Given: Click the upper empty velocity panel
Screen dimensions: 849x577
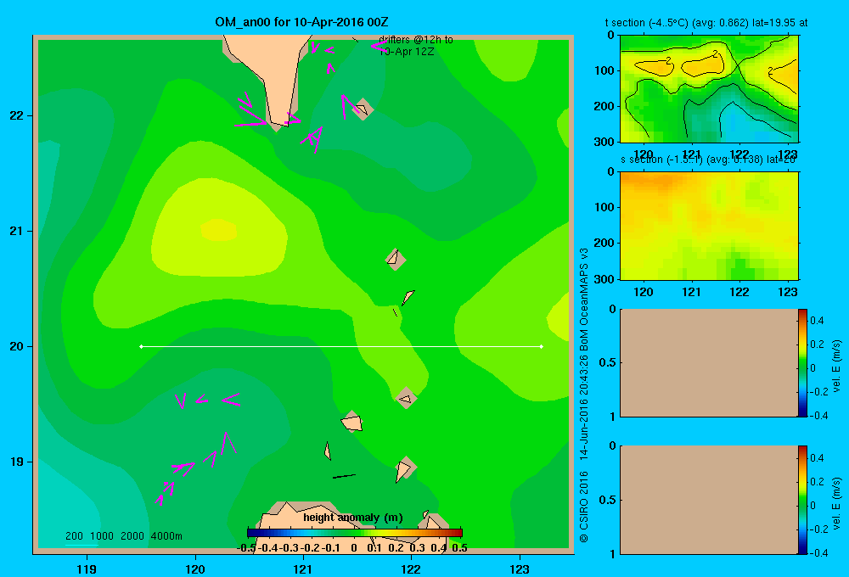Looking at the screenshot, I should coord(709,362).
